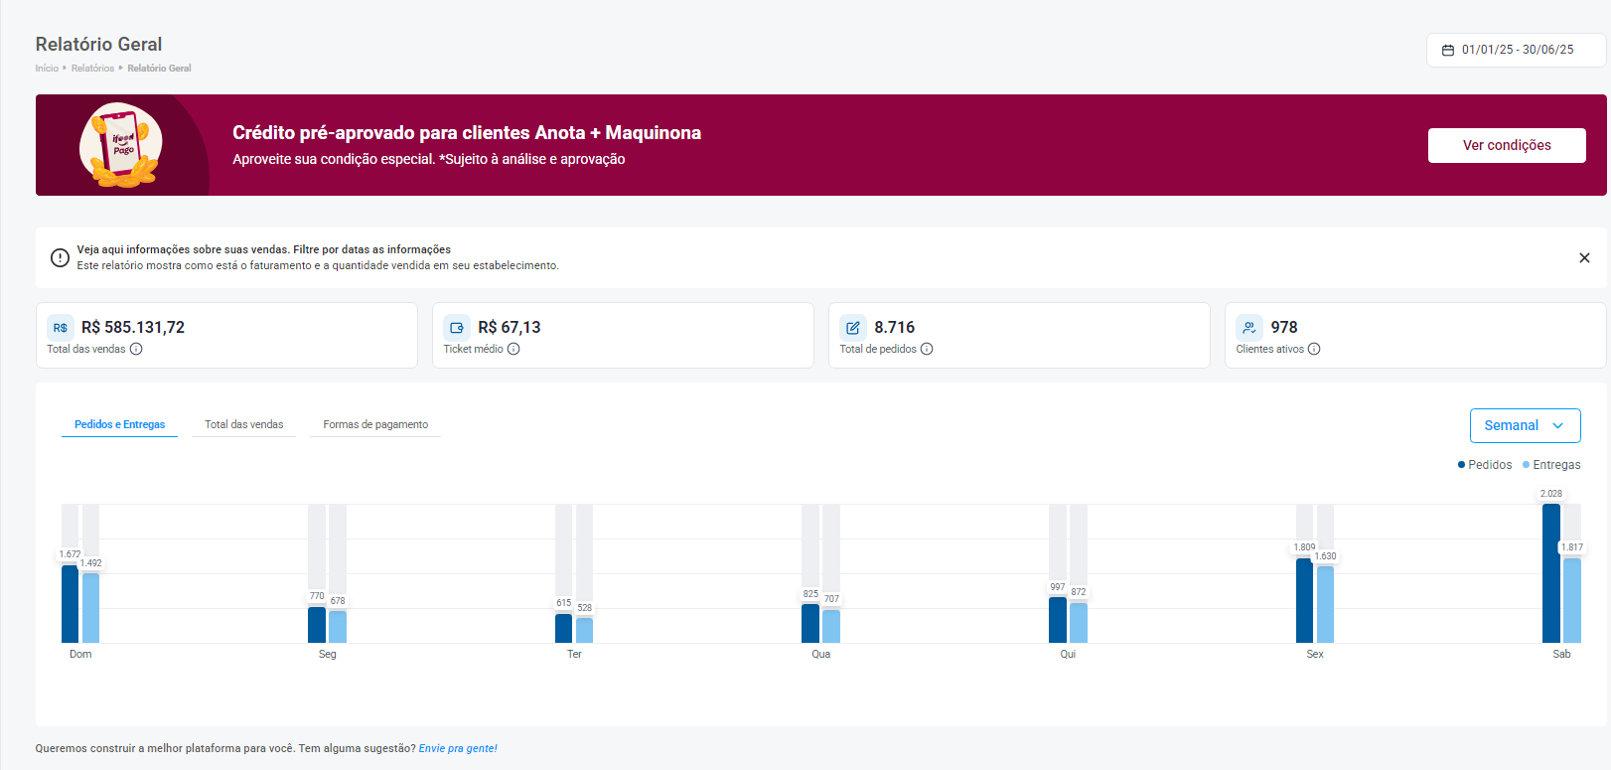Click info icon next to Clientes ativos
Viewport: 1611px width, 770px height.
pos(1314,349)
